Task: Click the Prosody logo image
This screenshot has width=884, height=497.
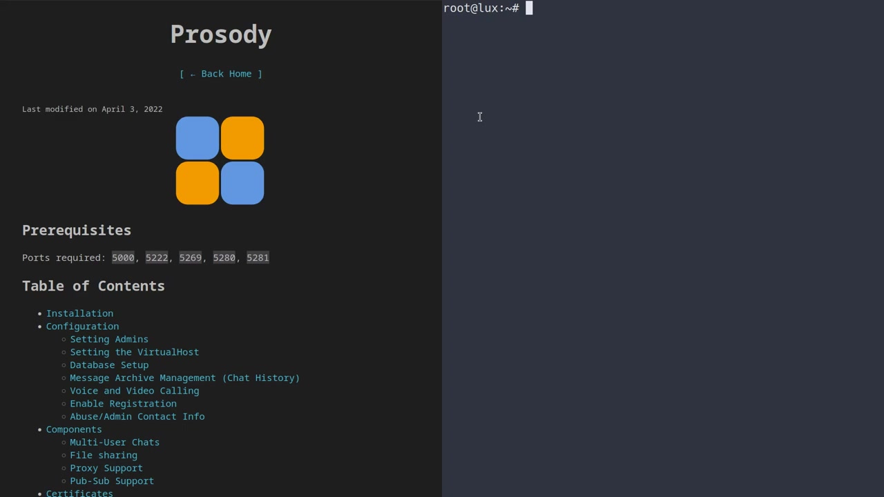Action: tap(220, 160)
